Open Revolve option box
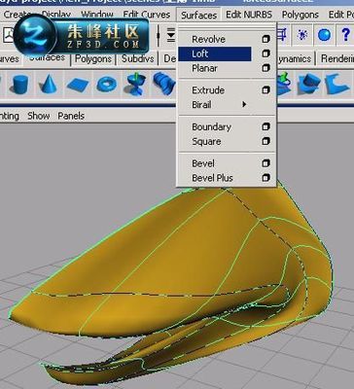 click(x=265, y=39)
